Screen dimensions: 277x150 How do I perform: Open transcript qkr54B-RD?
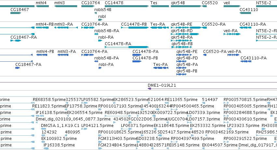(182, 31)
